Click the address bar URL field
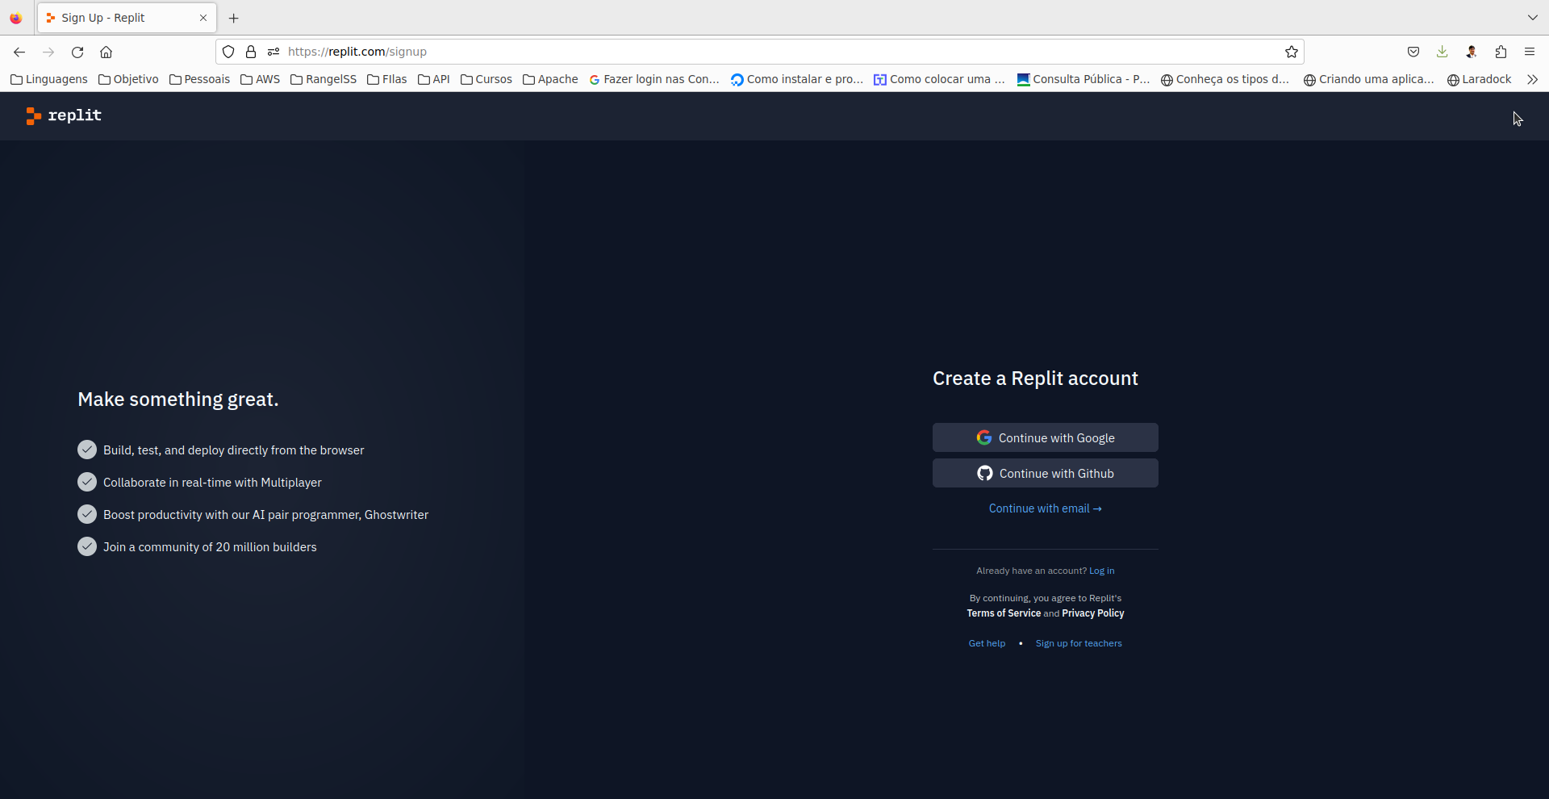Viewport: 1549px width, 799px height. coord(758,52)
